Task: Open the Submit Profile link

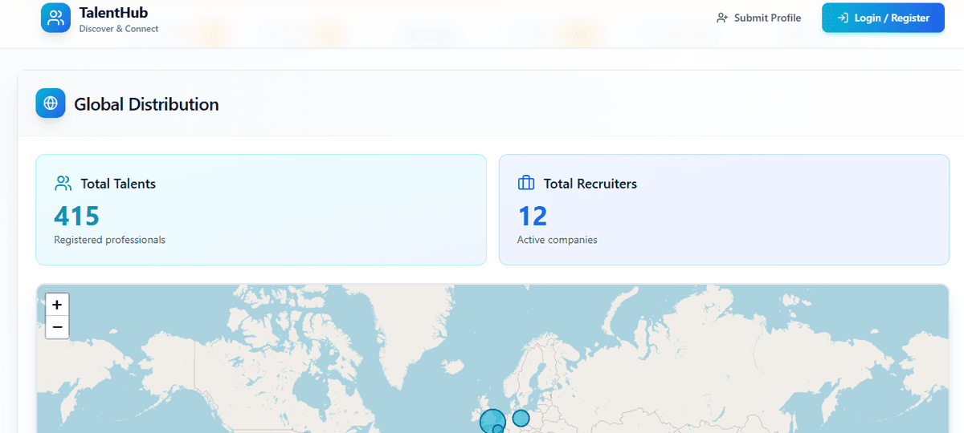Action: point(767,18)
